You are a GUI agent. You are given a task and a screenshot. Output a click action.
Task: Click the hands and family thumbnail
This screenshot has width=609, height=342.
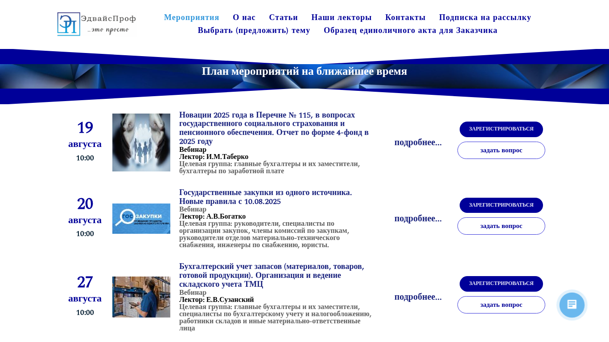(141, 142)
